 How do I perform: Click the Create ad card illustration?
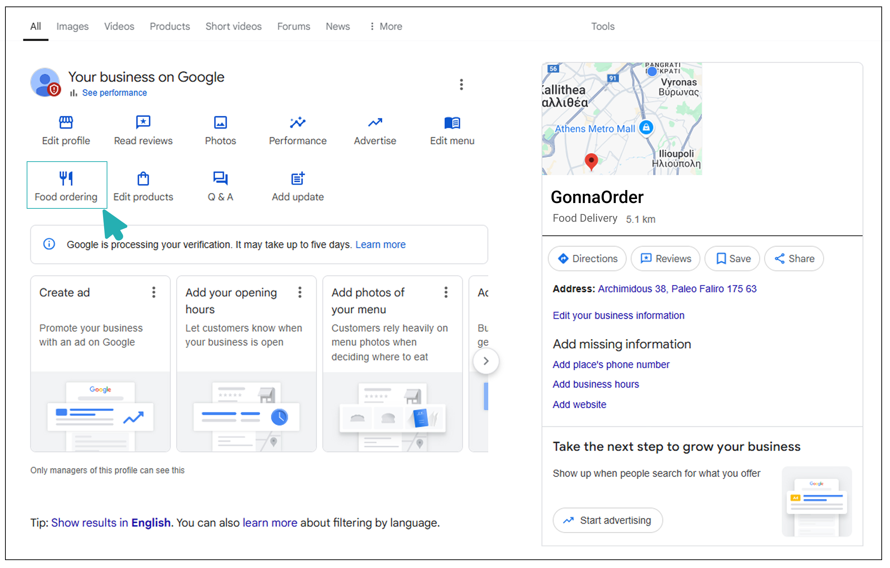(100, 412)
